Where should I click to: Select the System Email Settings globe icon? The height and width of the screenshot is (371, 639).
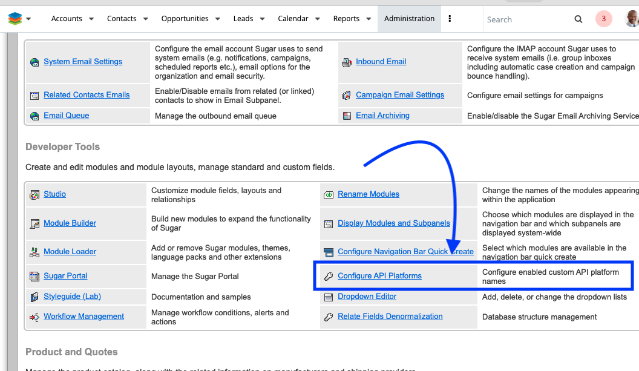34,61
